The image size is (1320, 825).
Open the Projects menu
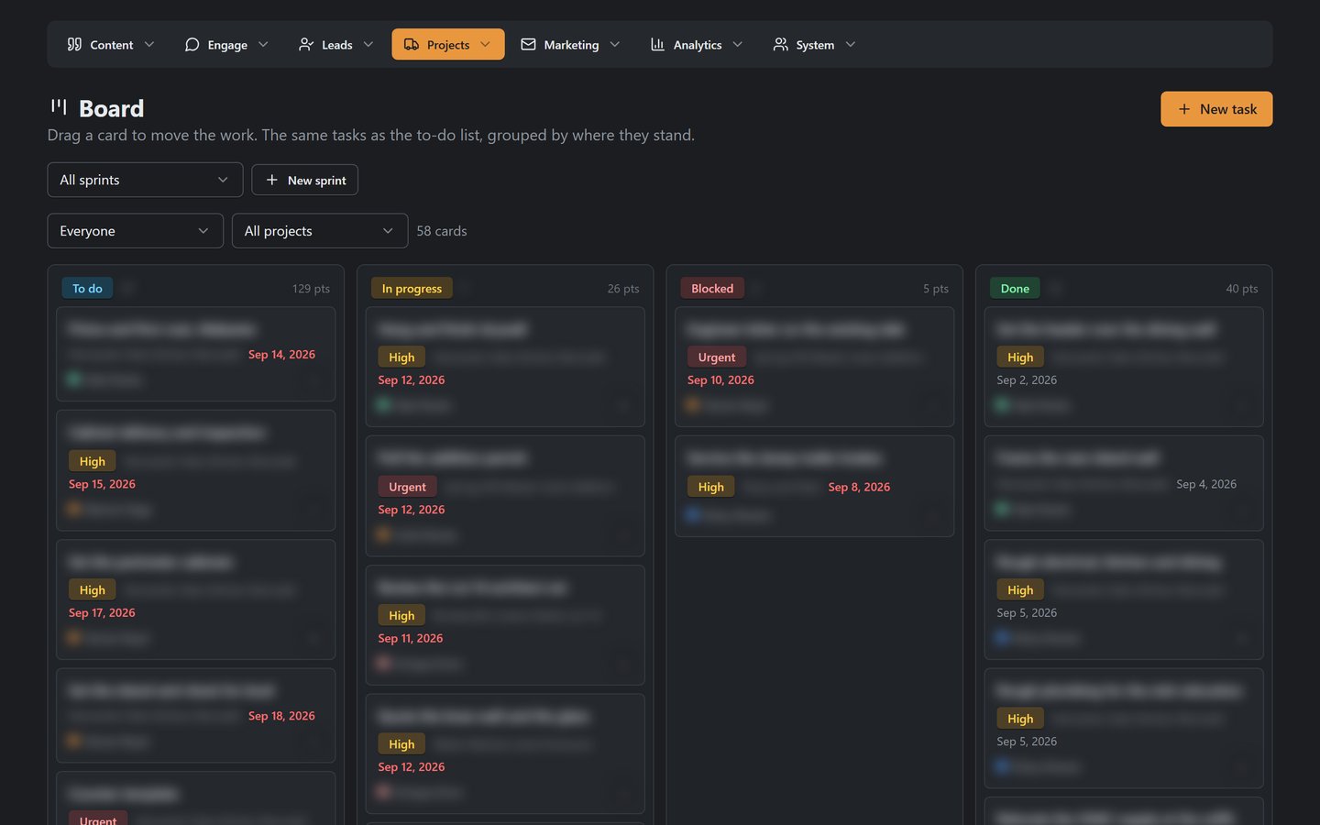coord(448,44)
